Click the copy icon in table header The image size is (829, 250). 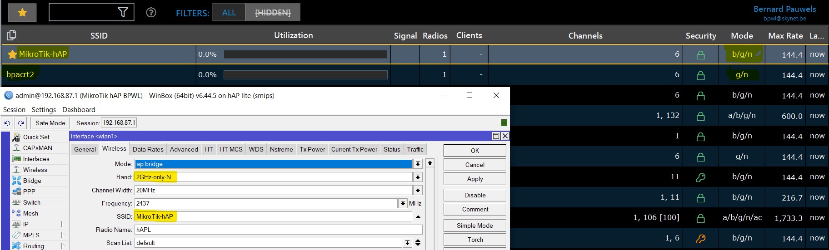coord(11,35)
